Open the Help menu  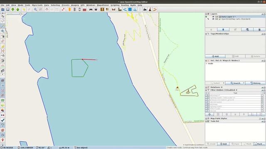(x=140, y=5)
